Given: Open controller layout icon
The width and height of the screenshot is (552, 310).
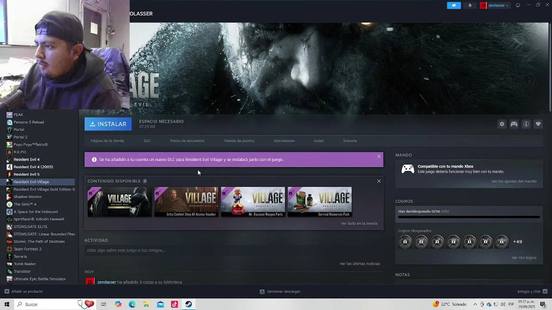Looking at the screenshot, I should (x=514, y=124).
